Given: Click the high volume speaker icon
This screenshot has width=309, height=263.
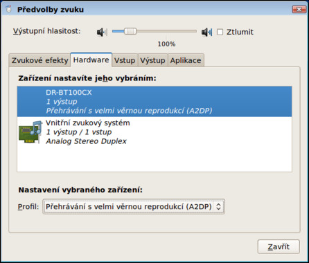Looking at the screenshot, I should click(206, 32).
